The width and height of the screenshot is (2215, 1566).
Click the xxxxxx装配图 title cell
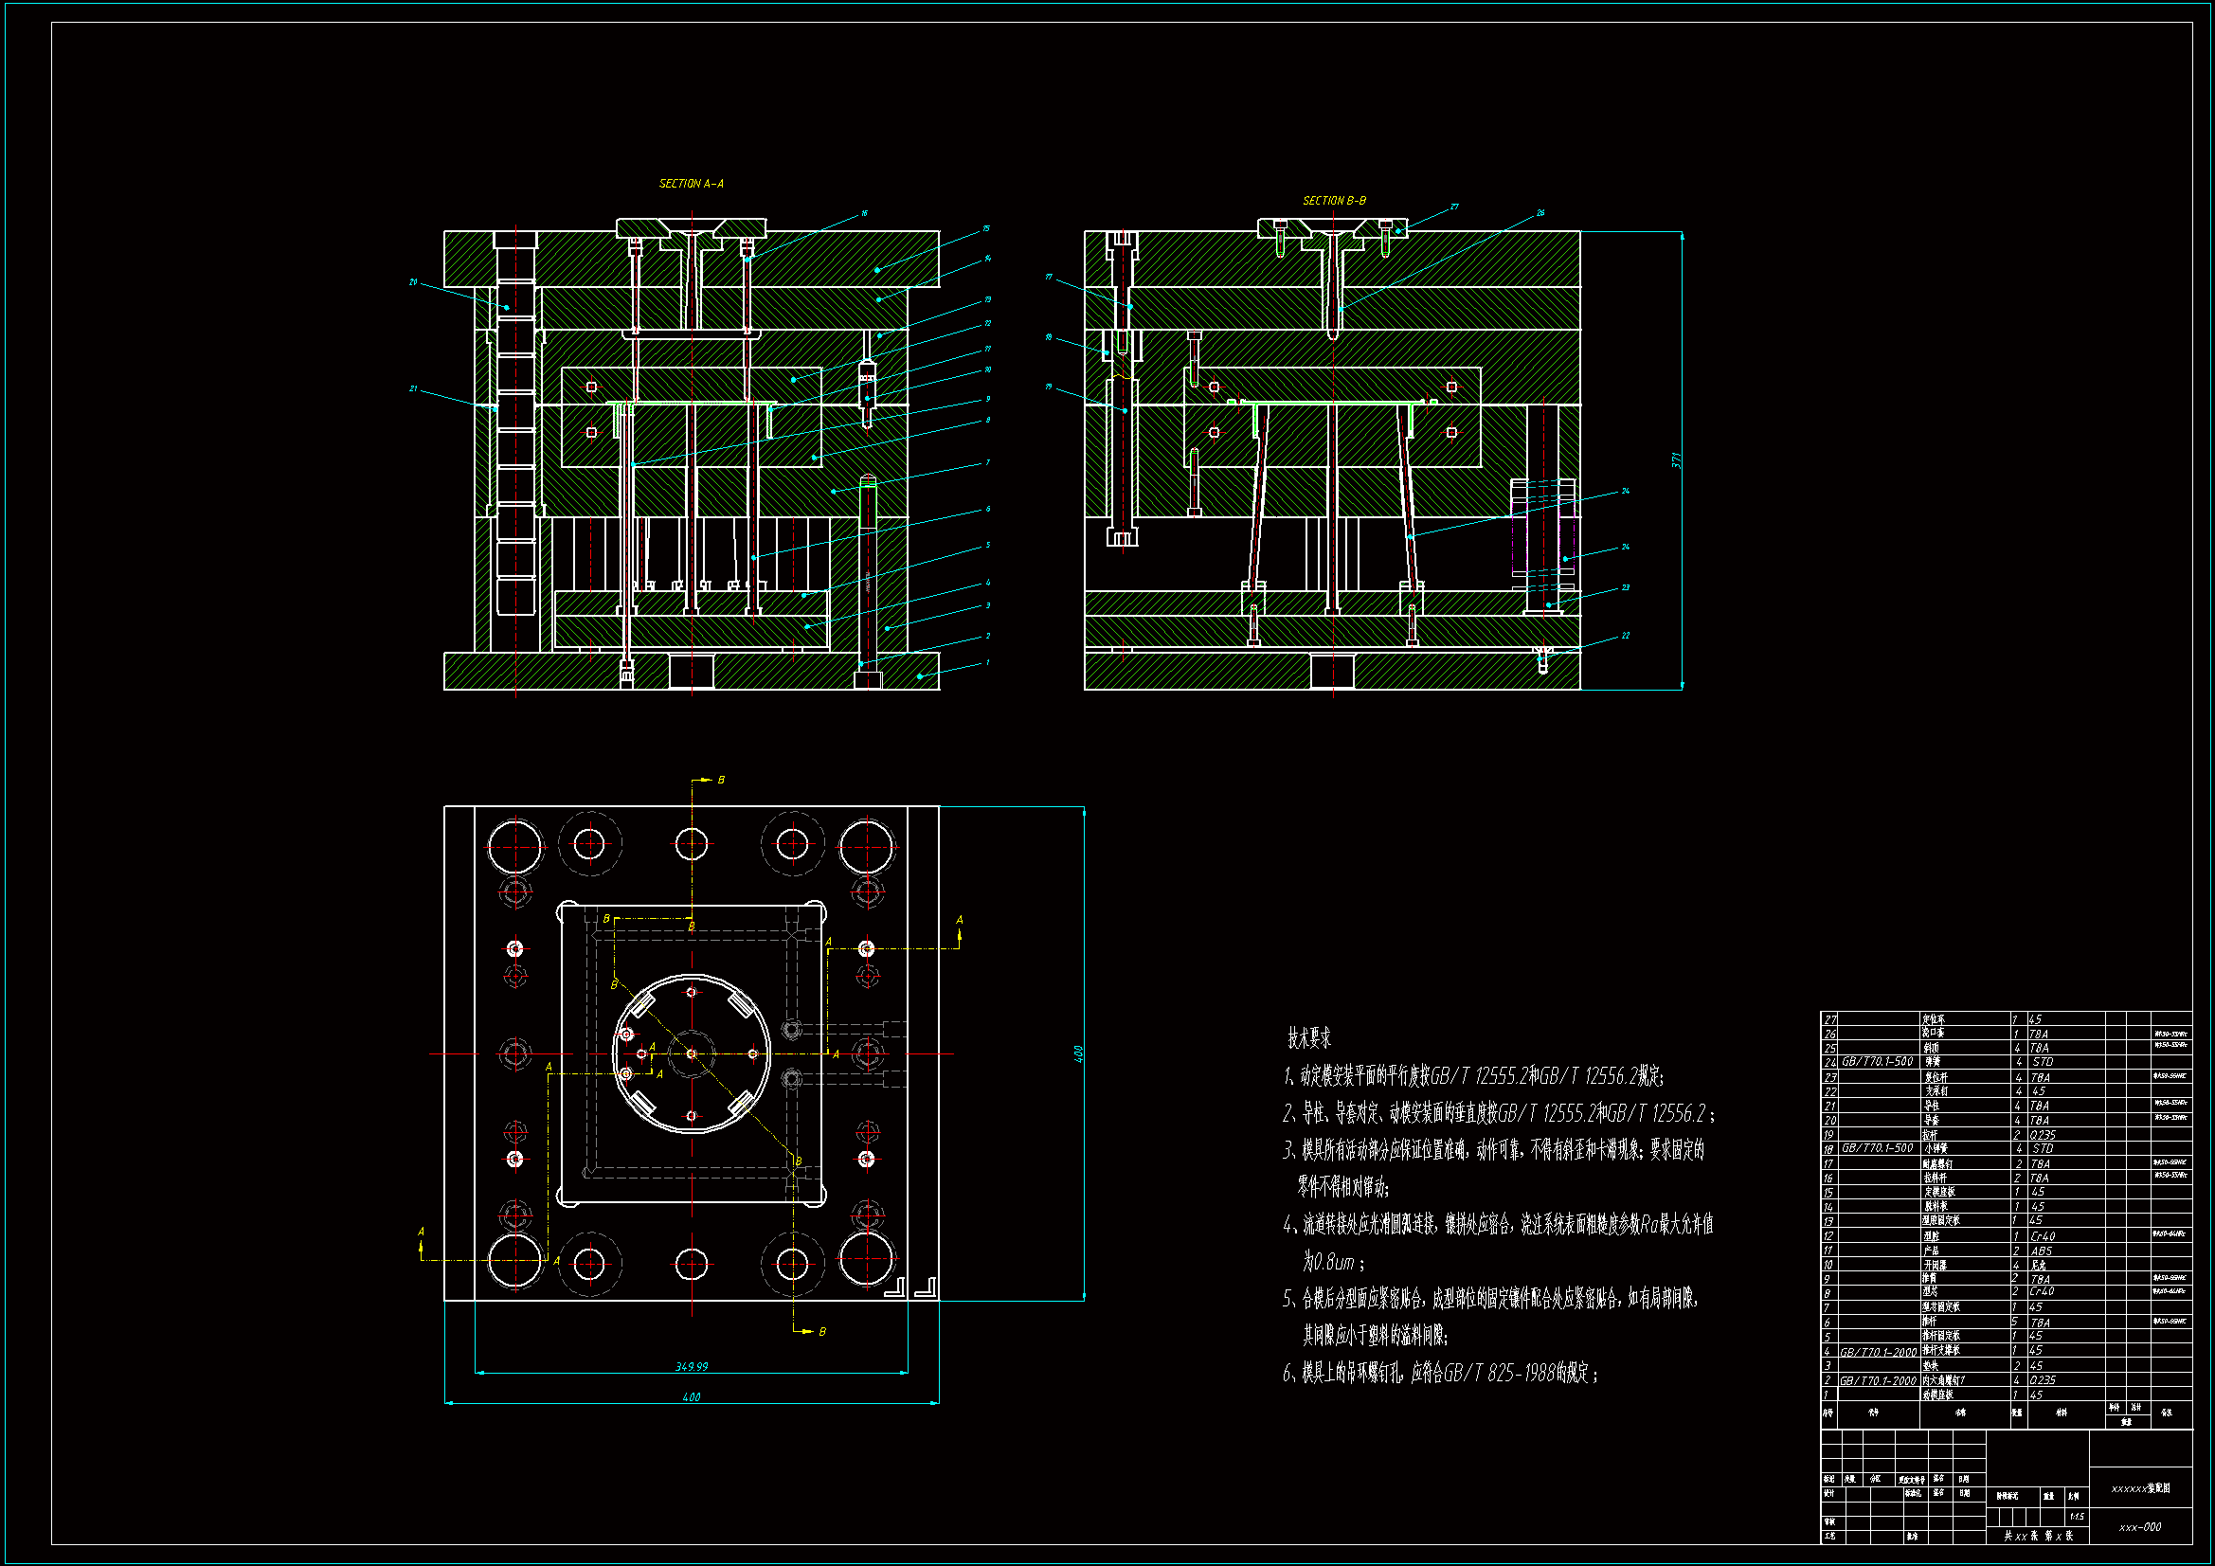tap(2140, 1488)
